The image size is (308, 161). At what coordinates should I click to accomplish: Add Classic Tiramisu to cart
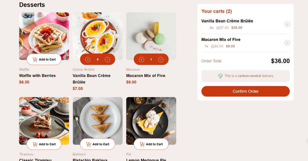click(x=44, y=144)
